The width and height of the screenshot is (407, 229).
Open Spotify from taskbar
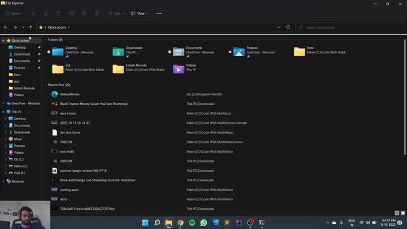(192, 223)
